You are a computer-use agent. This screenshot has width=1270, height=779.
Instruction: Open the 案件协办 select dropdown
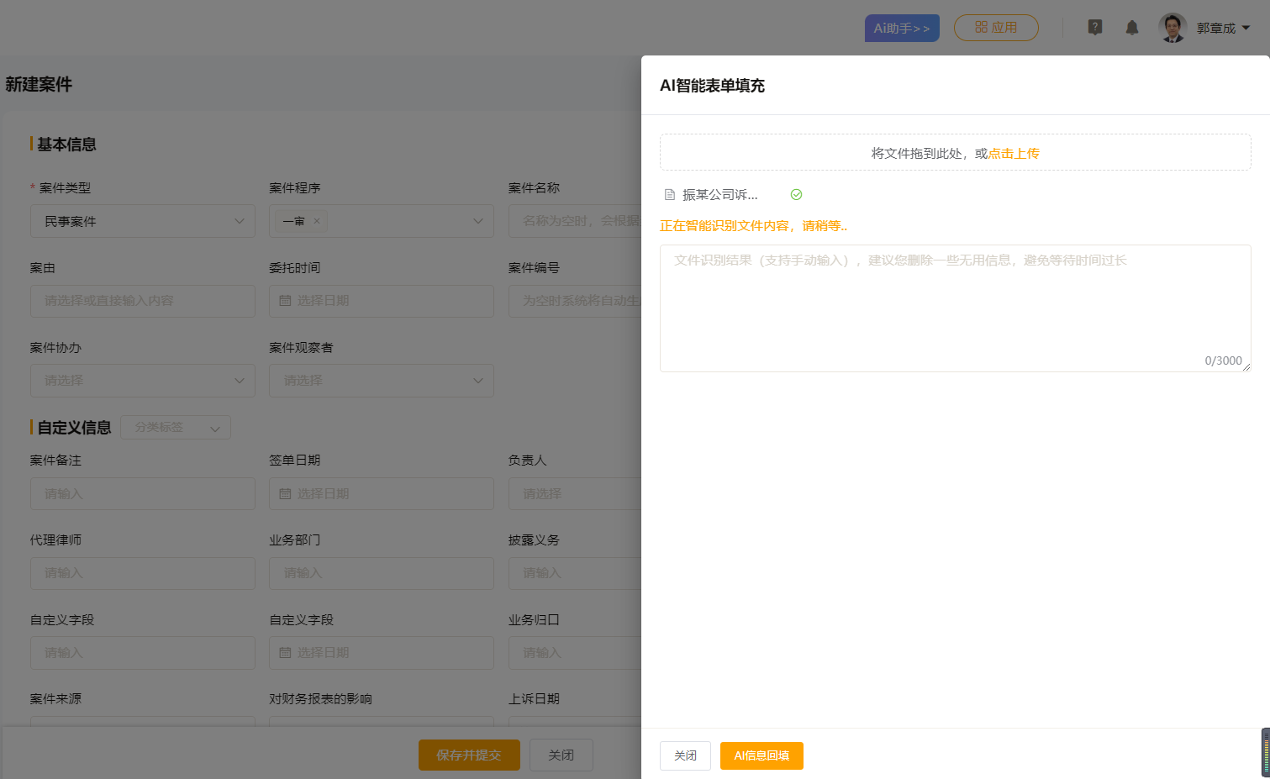pyautogui.click(x=239, y=381)
